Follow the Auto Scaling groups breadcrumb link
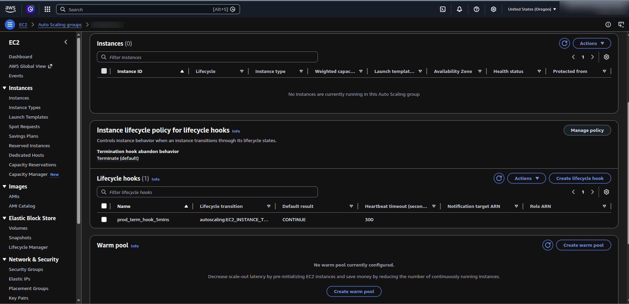629x304 pixels. (x=60, y=25)
